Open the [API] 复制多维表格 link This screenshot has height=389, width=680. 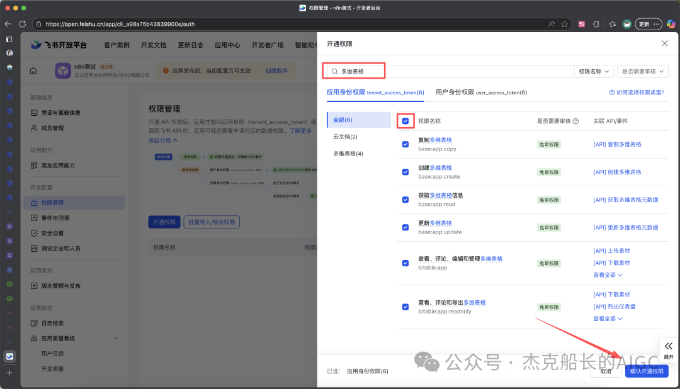pos(617,144)
